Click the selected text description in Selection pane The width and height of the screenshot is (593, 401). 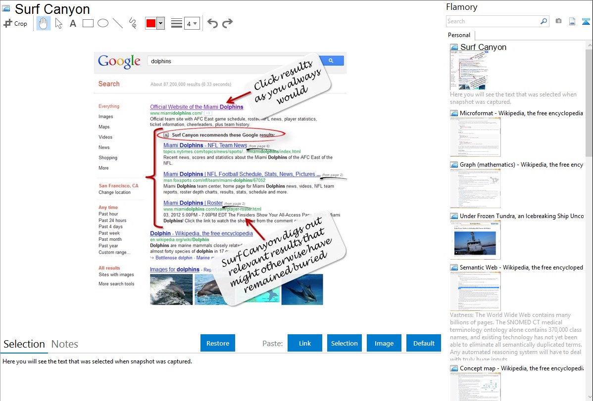point(97,361)
